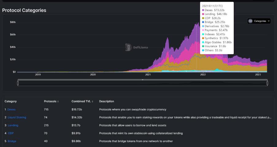The height and width of the screenshot is (147, 277).
Task: Click the tooltip Bridge $25.25b entry
Action: pyautogui.click(x=214, y=22)
